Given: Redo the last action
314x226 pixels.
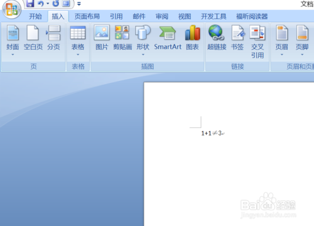Looking at the screenshot, I should tap(56, 3).
